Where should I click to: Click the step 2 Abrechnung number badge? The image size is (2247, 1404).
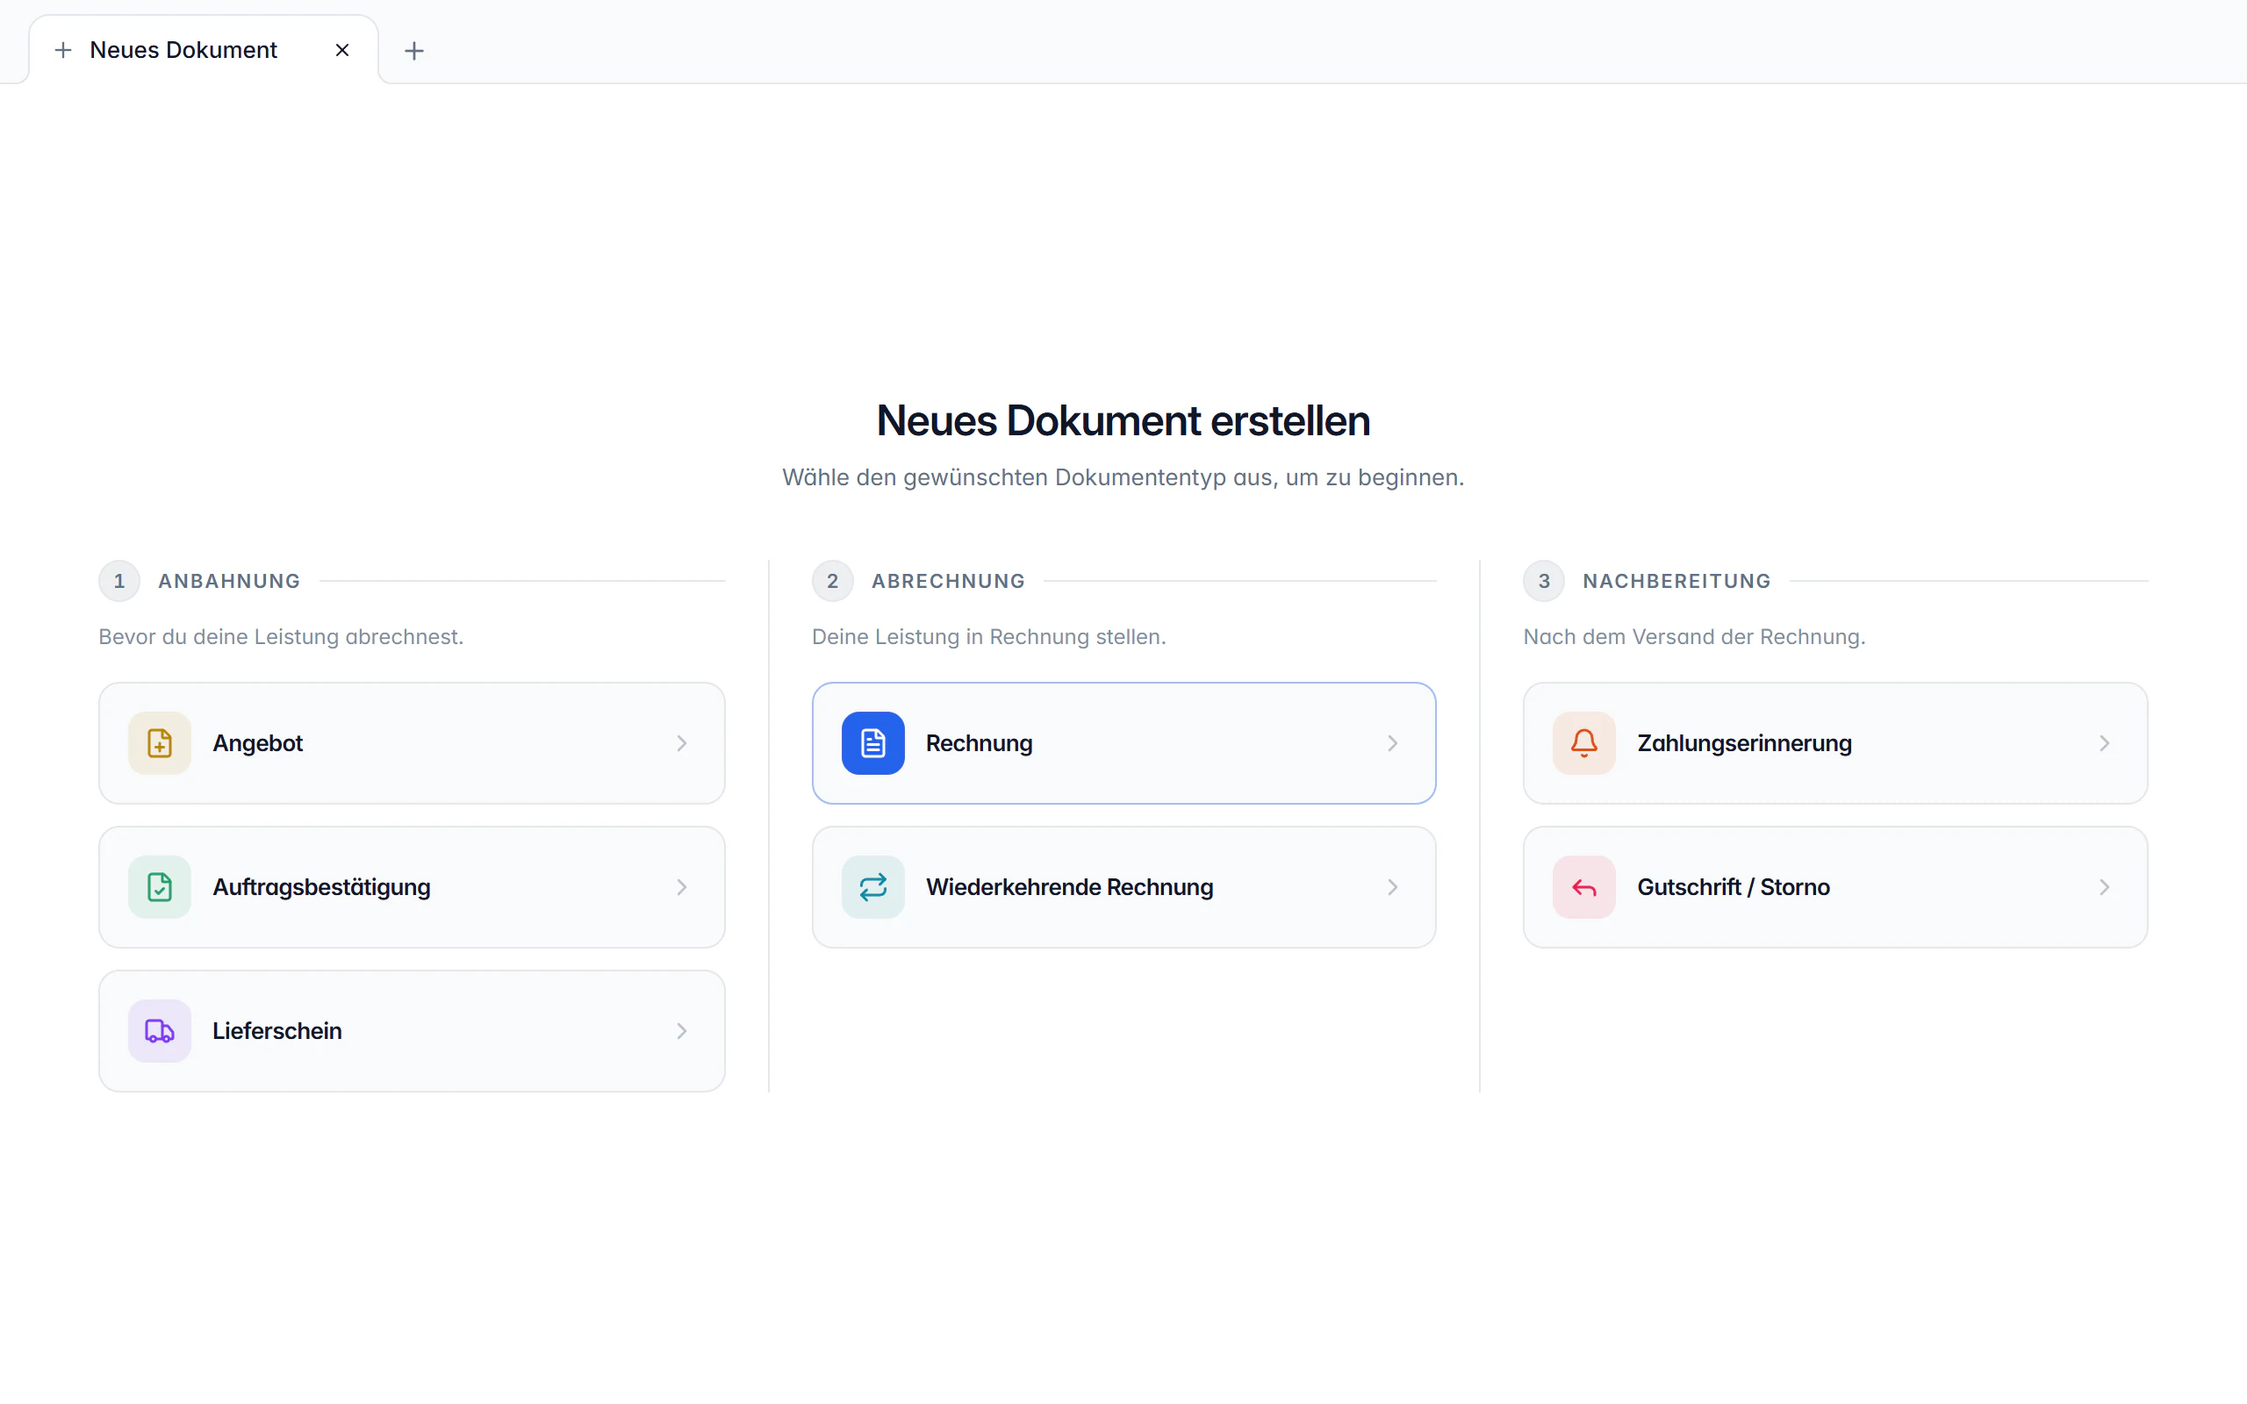(833, 581)
